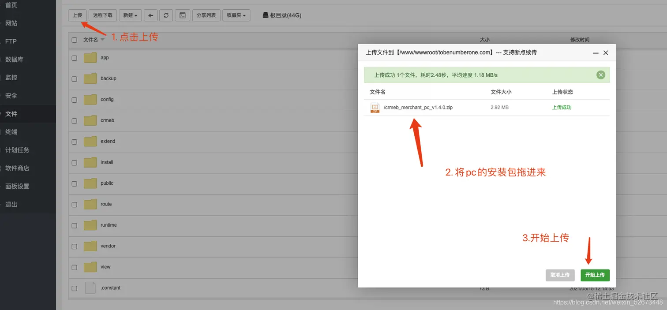Open the crmeb folder icon
Viewport: 667px width, 310px height.
(x=90, y=120)
